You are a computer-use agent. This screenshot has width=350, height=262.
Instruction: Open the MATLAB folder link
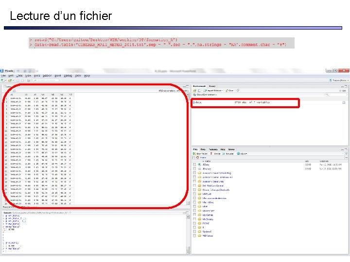point(207,194)
